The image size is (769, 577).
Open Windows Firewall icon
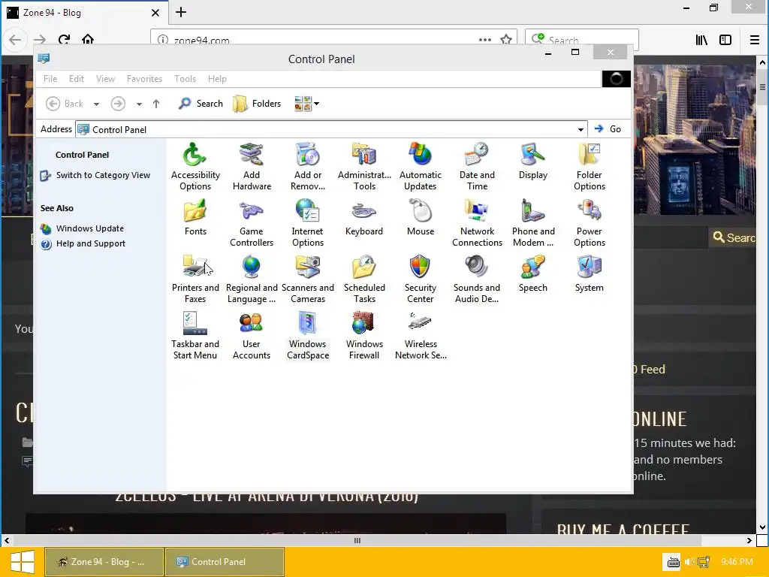pos(364,336)
